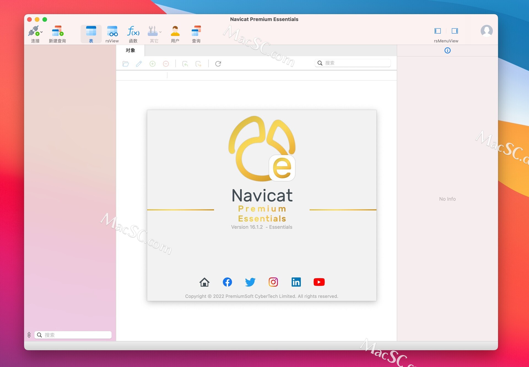Focus the sidebar 搜索 connection search field
Image resolution: width=529 pixels, height=367 pixels.
[73, 335]
